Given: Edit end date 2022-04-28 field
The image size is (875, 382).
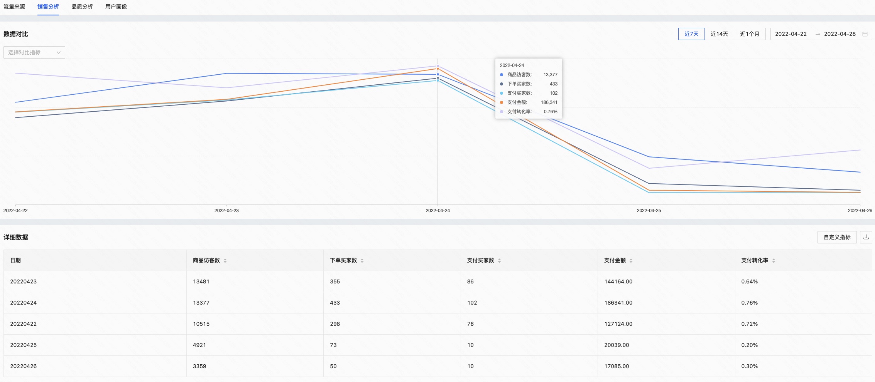Looking at the screenshot, I should click(840, 34).
